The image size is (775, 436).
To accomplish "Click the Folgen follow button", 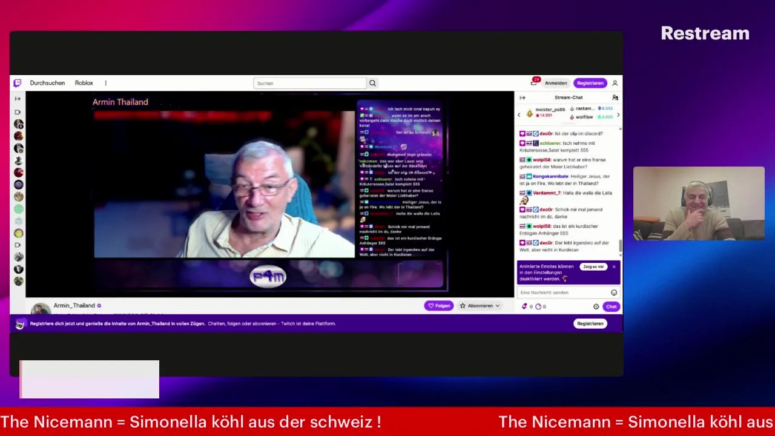I will pos(439,306).
